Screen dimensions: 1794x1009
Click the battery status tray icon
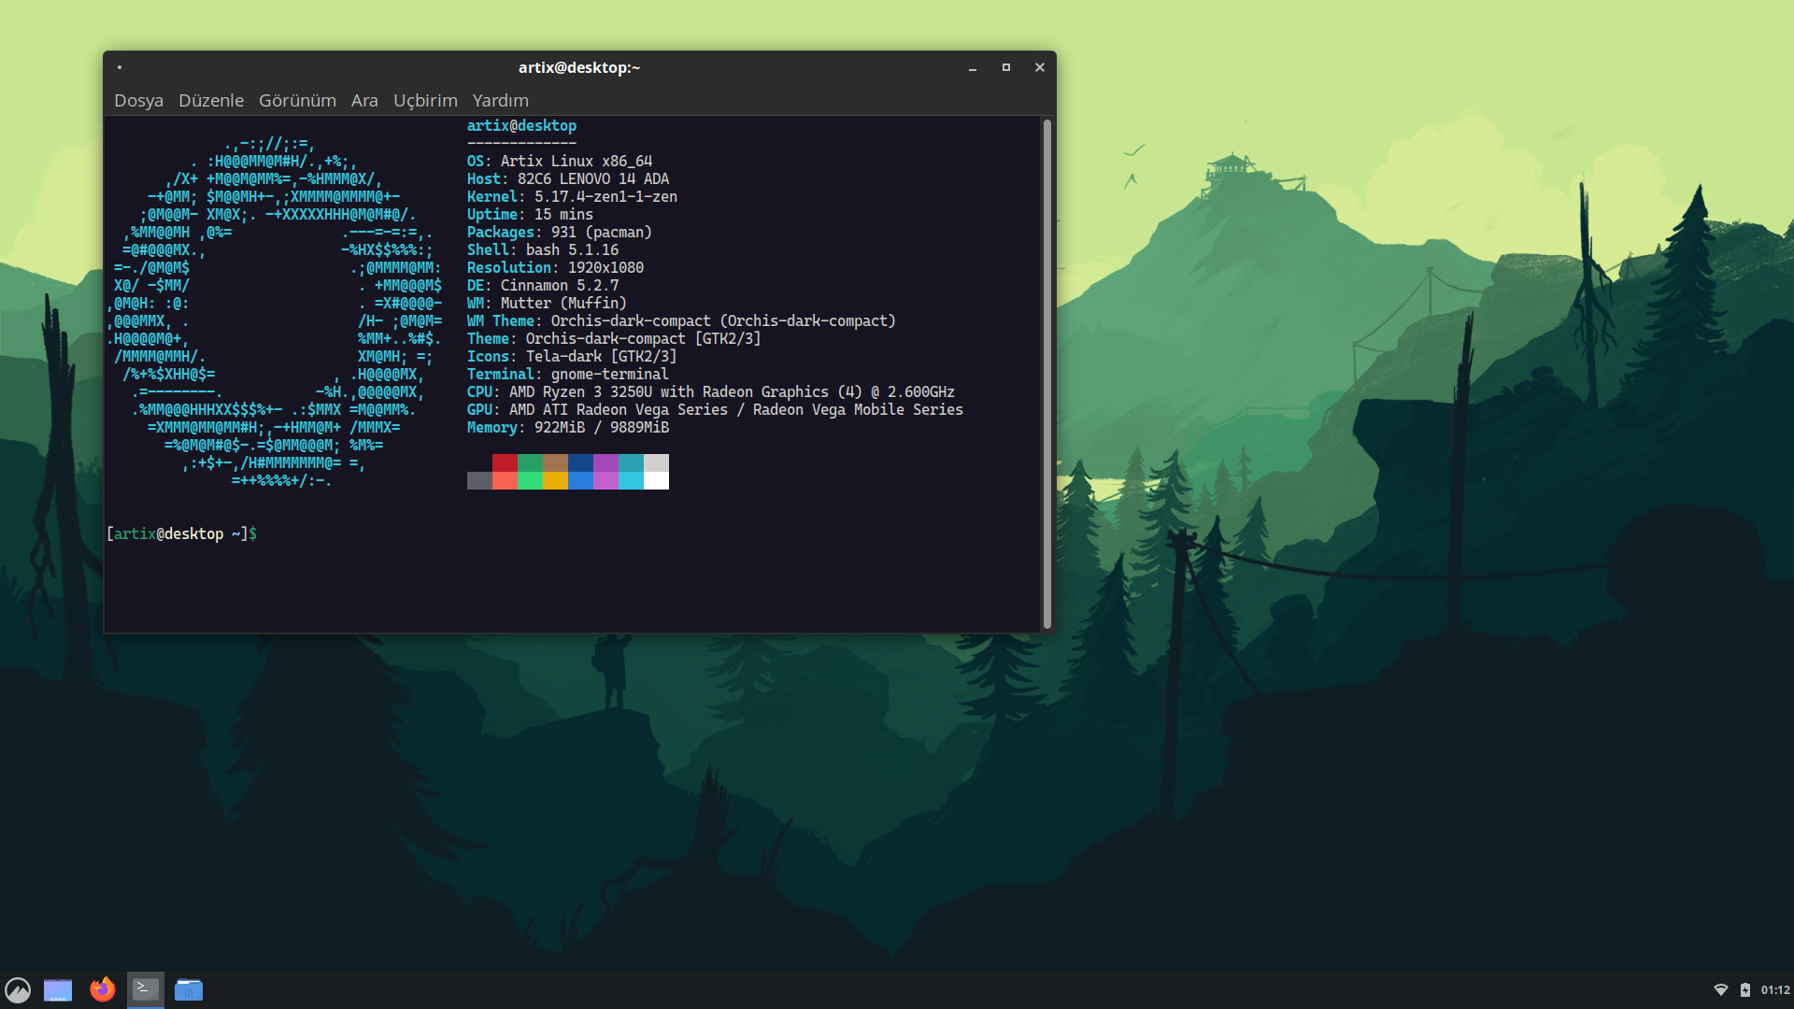pyautogui.click(x=1744, y=990)
